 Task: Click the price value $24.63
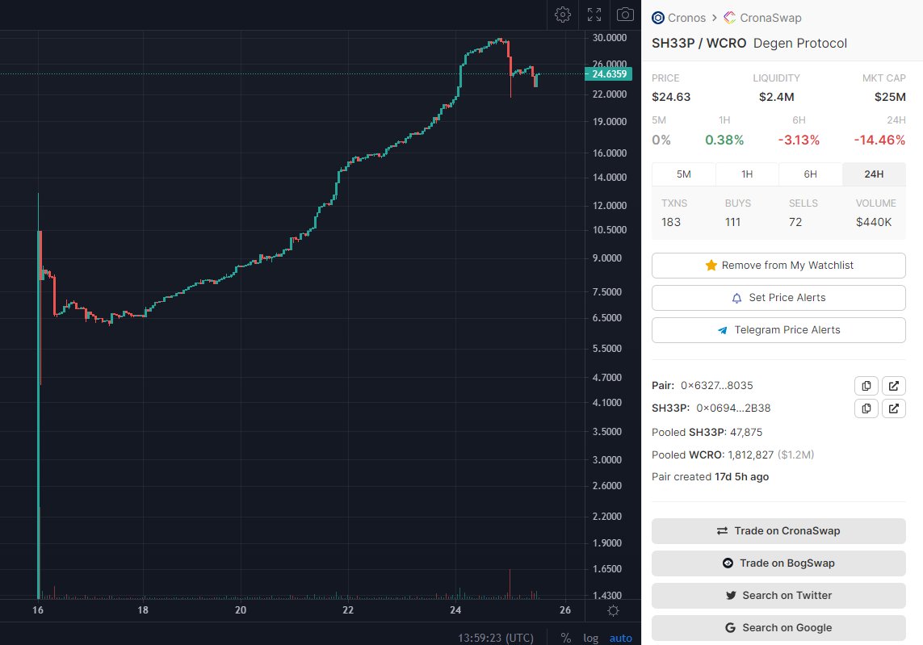click(671, 97)
